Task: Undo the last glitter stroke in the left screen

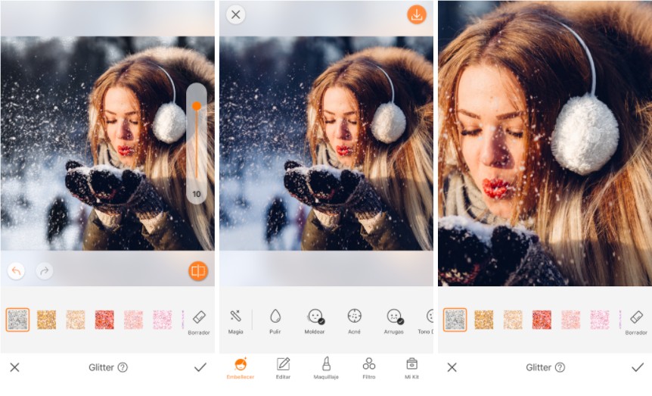Action: (16, 272)
